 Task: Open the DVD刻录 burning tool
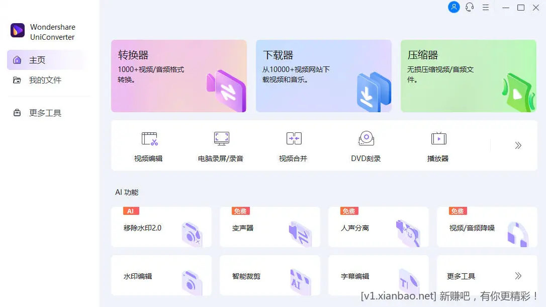[x=367, y=145]
